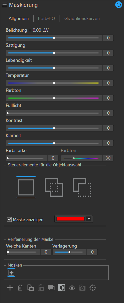124x303 pixels.
Task: Choose the add-to-selection overlapping squares mode
Action: coord(54,187)
